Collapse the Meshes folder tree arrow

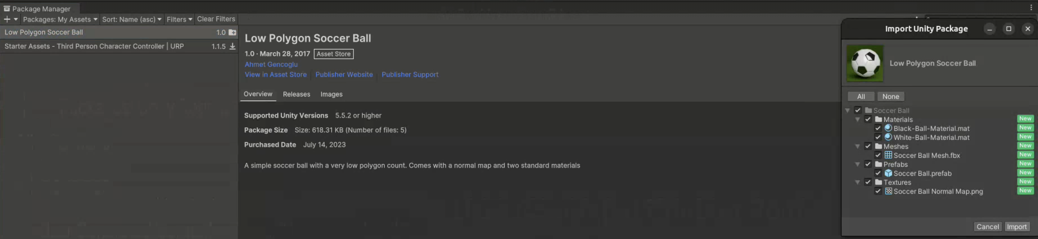(x=857, y=146)
